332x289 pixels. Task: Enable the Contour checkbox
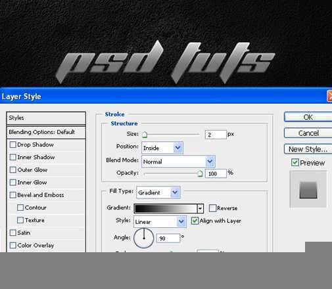[20, 208]
